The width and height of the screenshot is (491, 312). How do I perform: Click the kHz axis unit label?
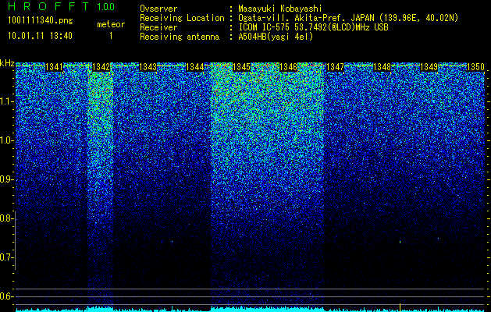pos(7,63)
